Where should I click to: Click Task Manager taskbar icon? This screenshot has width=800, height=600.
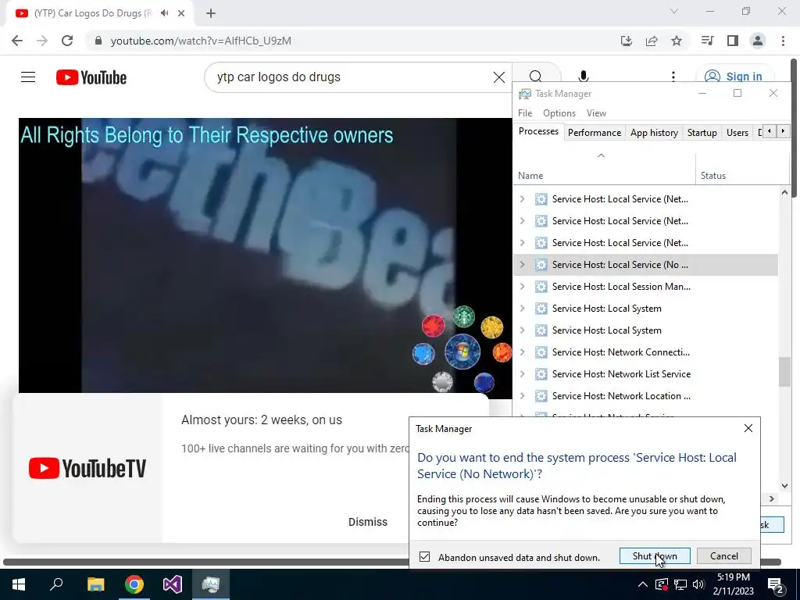(x=211, y=584)
